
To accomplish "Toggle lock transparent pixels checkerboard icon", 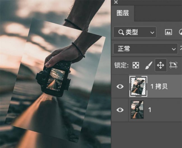I will click(136, 65).
